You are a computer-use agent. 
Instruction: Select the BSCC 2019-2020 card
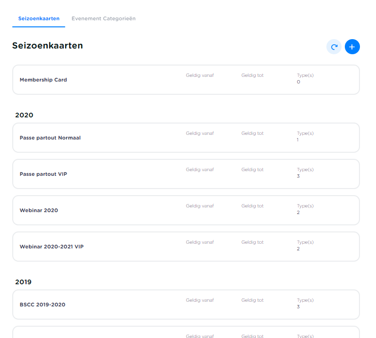click(43, 305)
